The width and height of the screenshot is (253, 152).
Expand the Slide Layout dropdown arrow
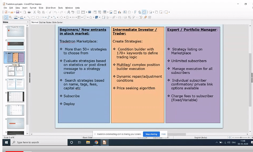coord(169,12)
